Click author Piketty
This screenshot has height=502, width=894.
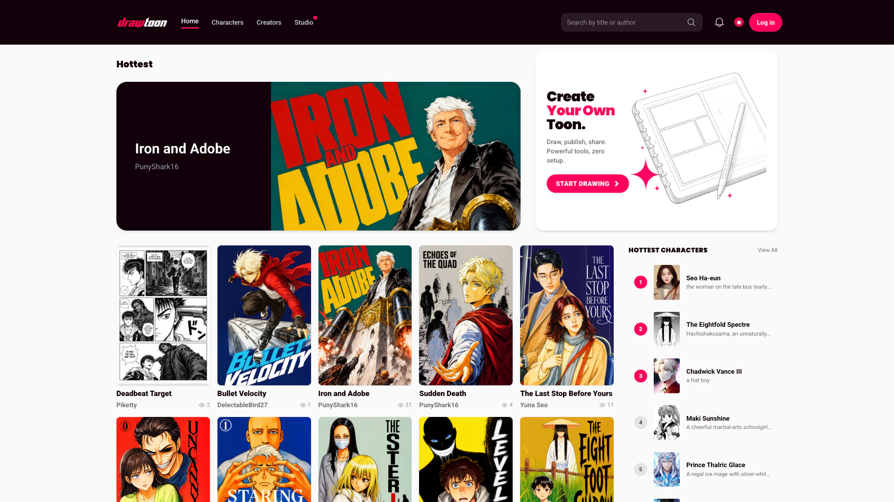[x=127, y=405]
